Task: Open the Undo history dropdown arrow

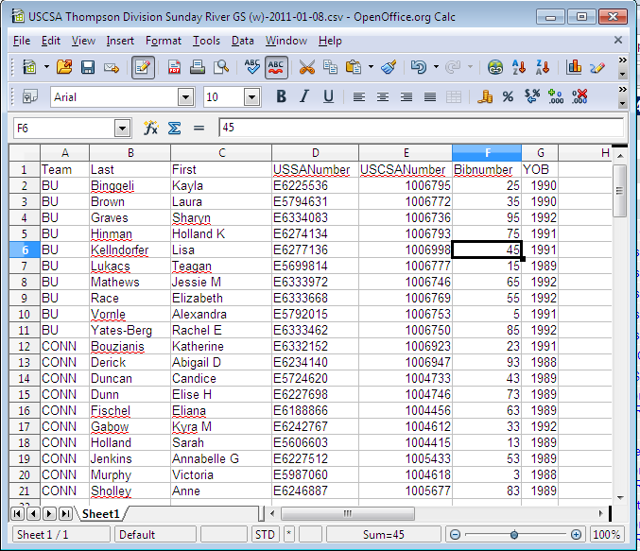Action: (x=436, y=67)
